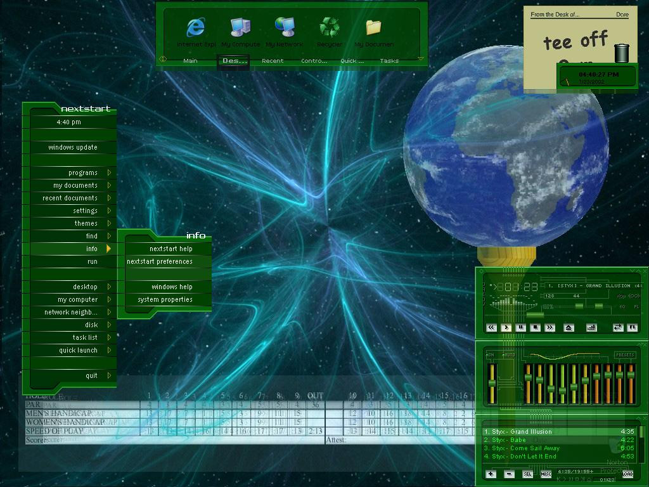Choose nextstart help in info submenu

point(169,249)
